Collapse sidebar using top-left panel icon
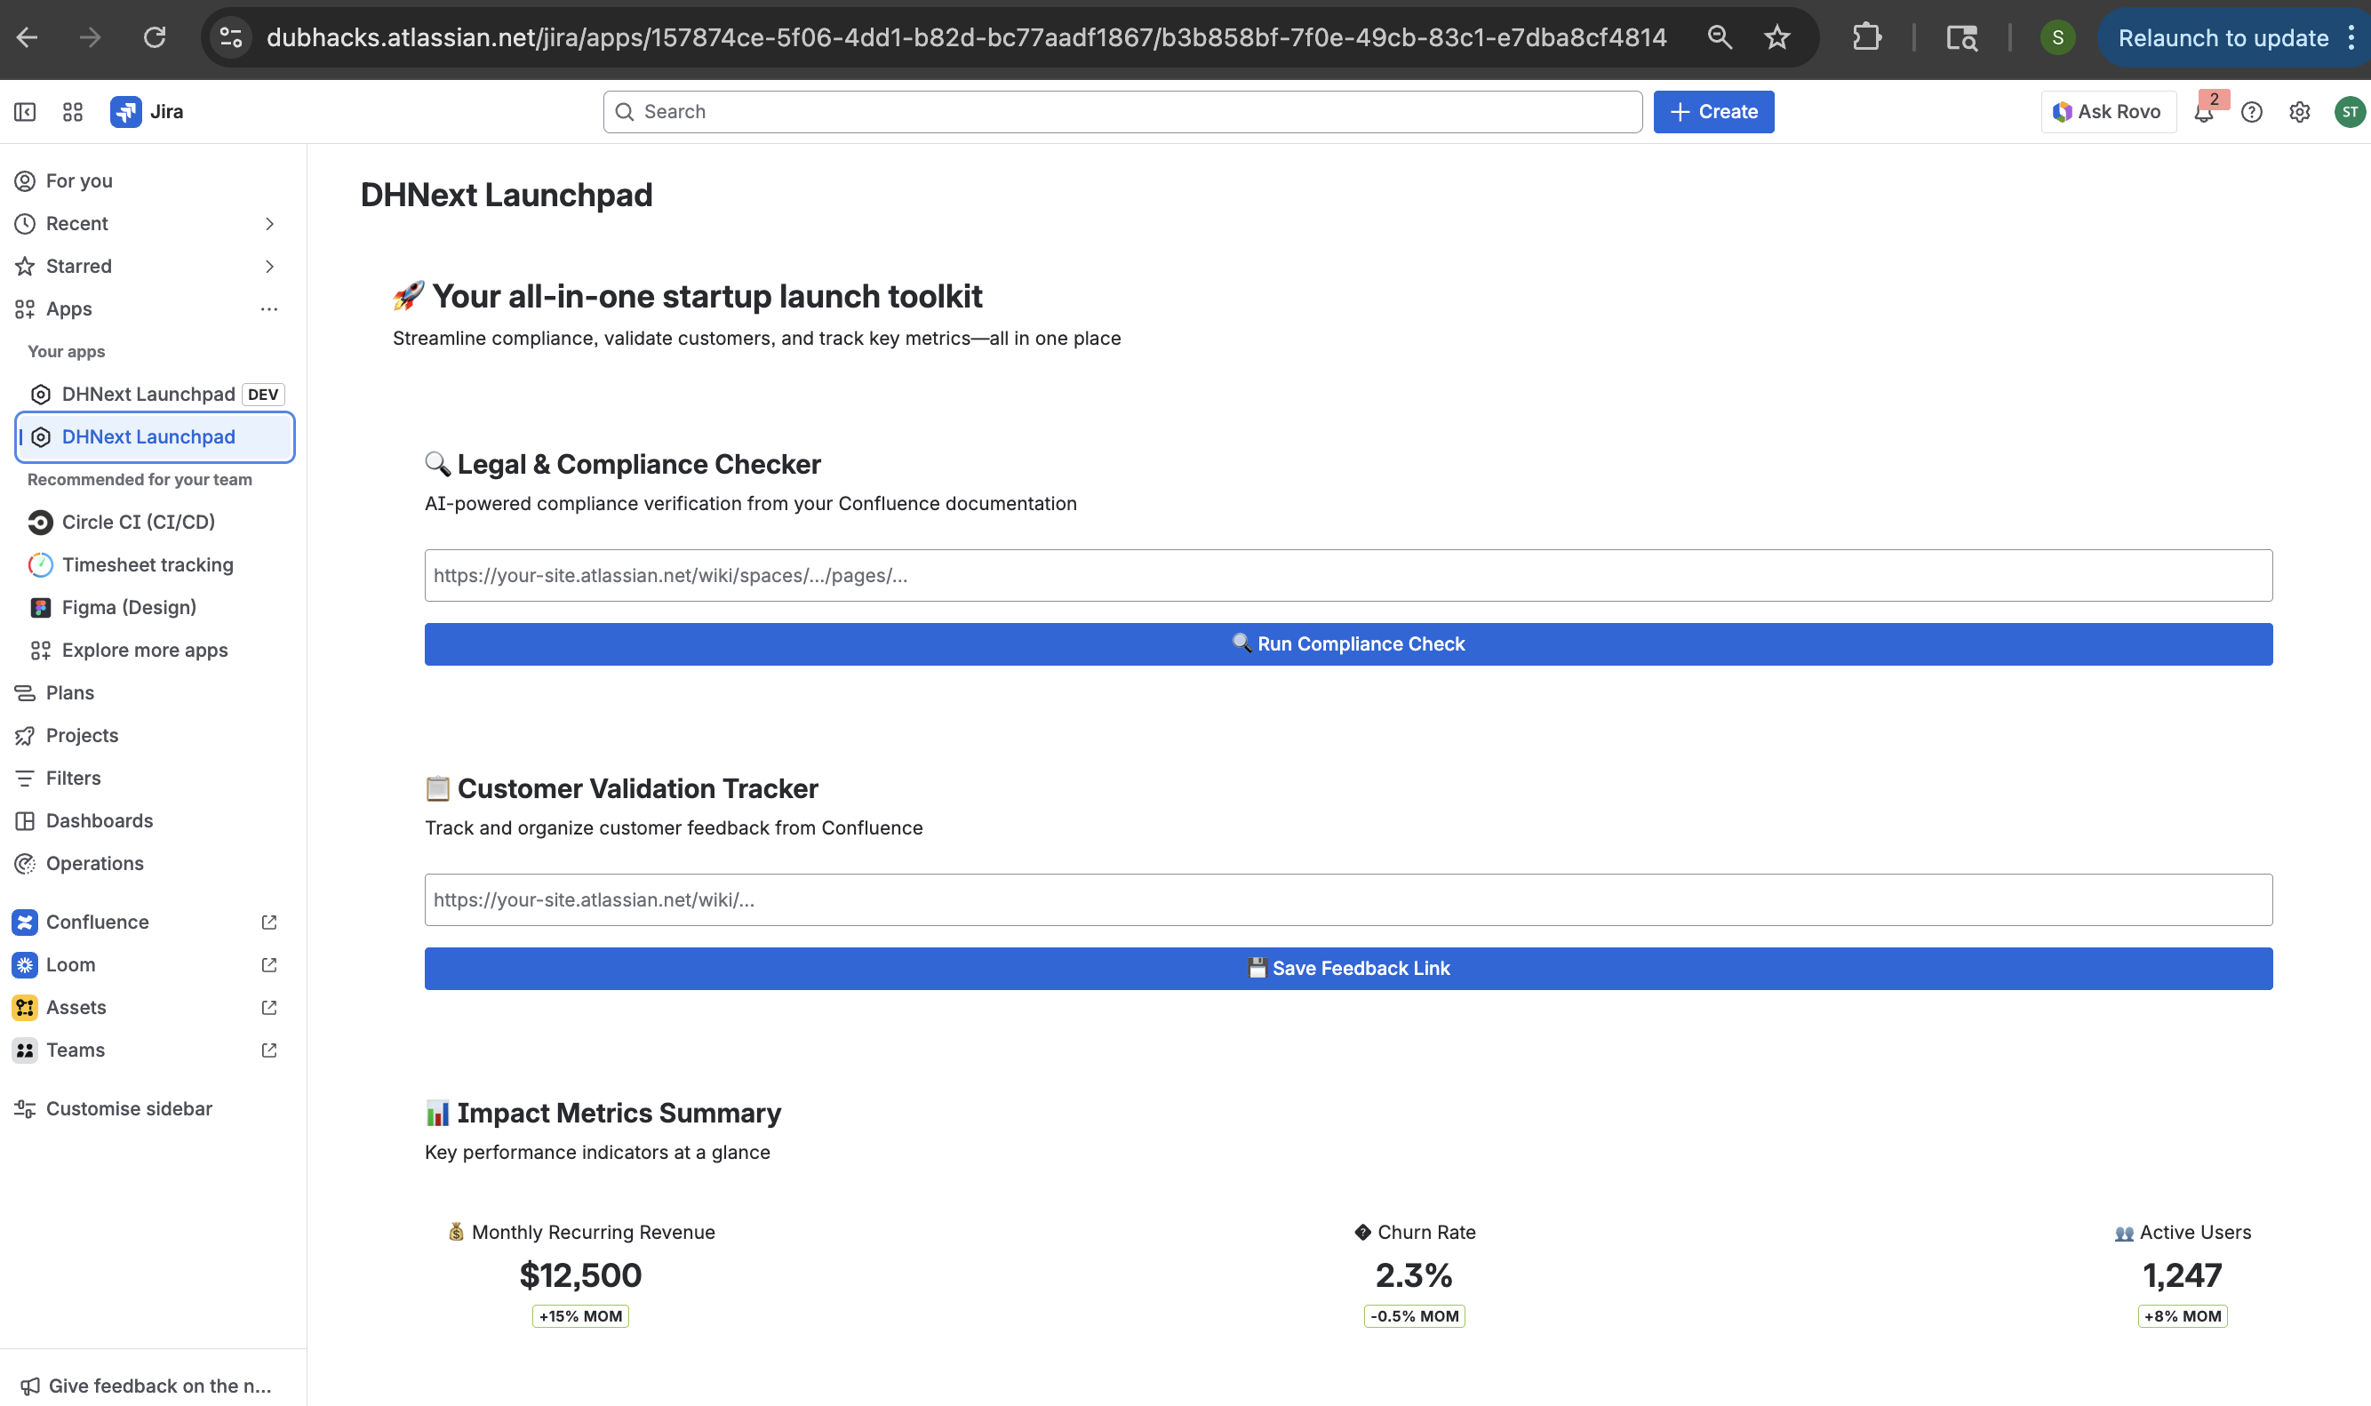The width and height of the screenshot is (2371, 1406). click(26, 112)
